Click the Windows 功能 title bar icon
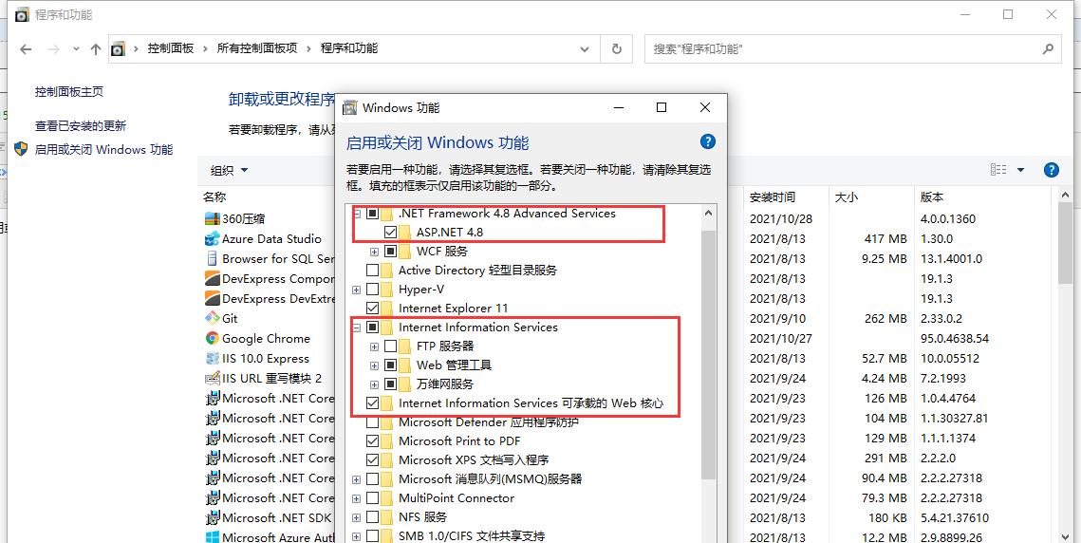The image size is (1081, 543). point(350,107)
